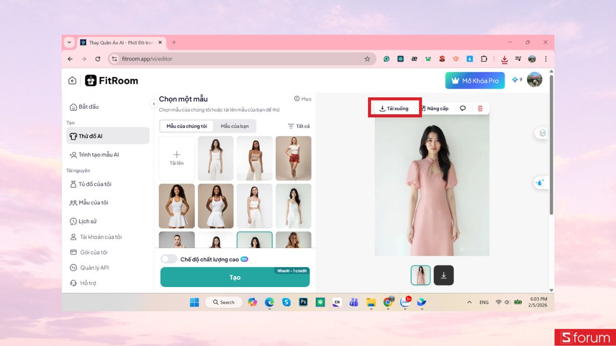The height and width of the screenshot is (346, 616).
Task: Select the highlighted teal-bordered model thumbnail
Action: 255,240
